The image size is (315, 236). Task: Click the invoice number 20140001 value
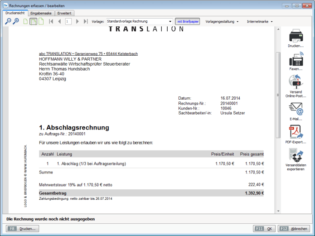coord(229,103)
